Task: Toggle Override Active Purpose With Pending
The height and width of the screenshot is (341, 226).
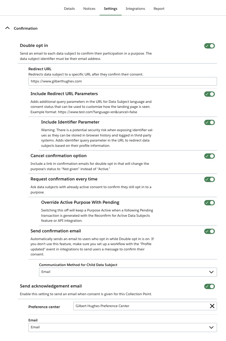Action: tap(210, 203)
